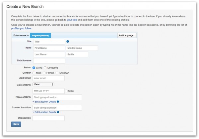
Task: Select the Living status radio button
Action: pyautogui.click(x=34, y=68)
